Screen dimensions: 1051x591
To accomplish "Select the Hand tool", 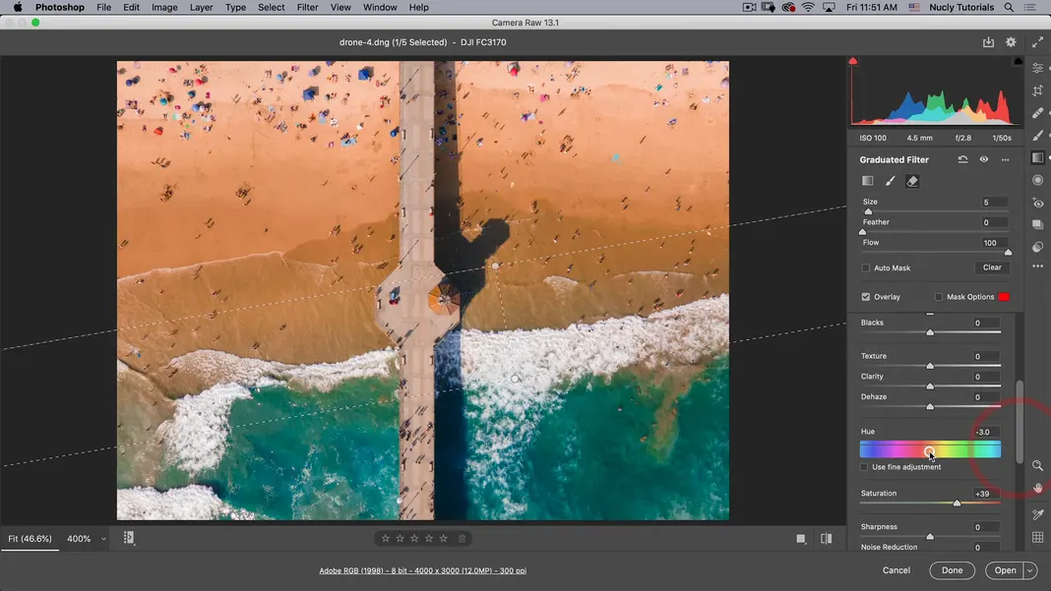I will point(1037,488).
